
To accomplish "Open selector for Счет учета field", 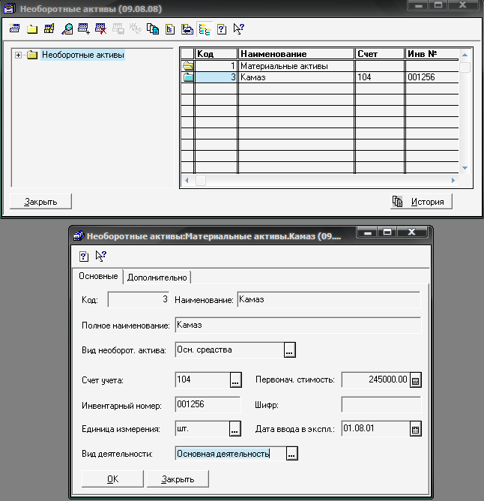I will [x=235, y=380].
